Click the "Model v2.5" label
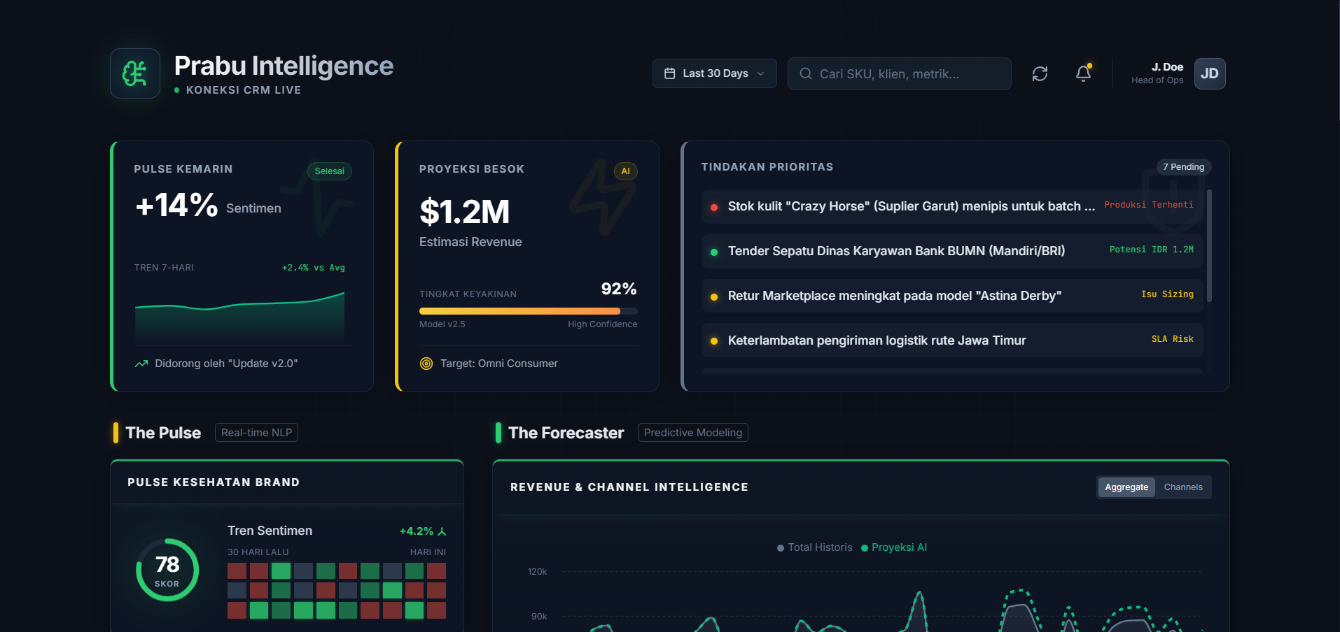 tap(442, 324)
